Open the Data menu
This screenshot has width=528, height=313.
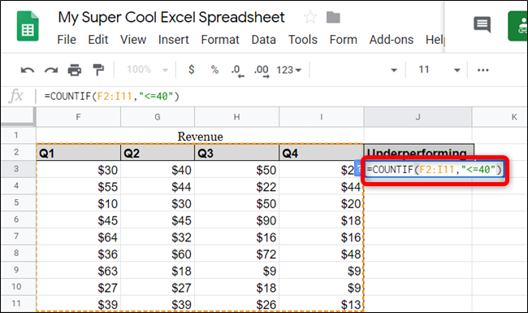tap(264, 40)
